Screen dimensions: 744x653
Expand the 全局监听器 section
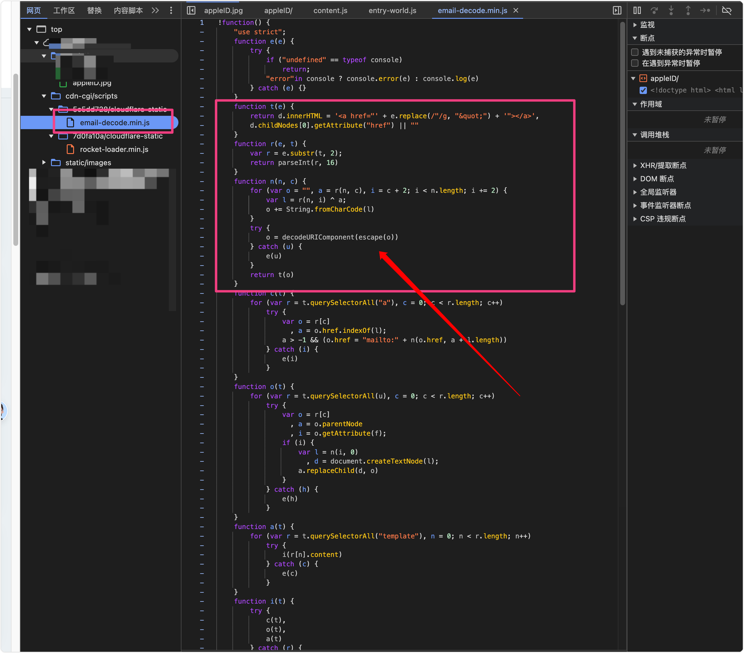[635, 192]
